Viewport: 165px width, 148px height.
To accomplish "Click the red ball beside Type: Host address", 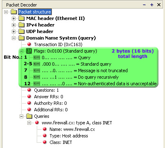I will pos(45,135).
